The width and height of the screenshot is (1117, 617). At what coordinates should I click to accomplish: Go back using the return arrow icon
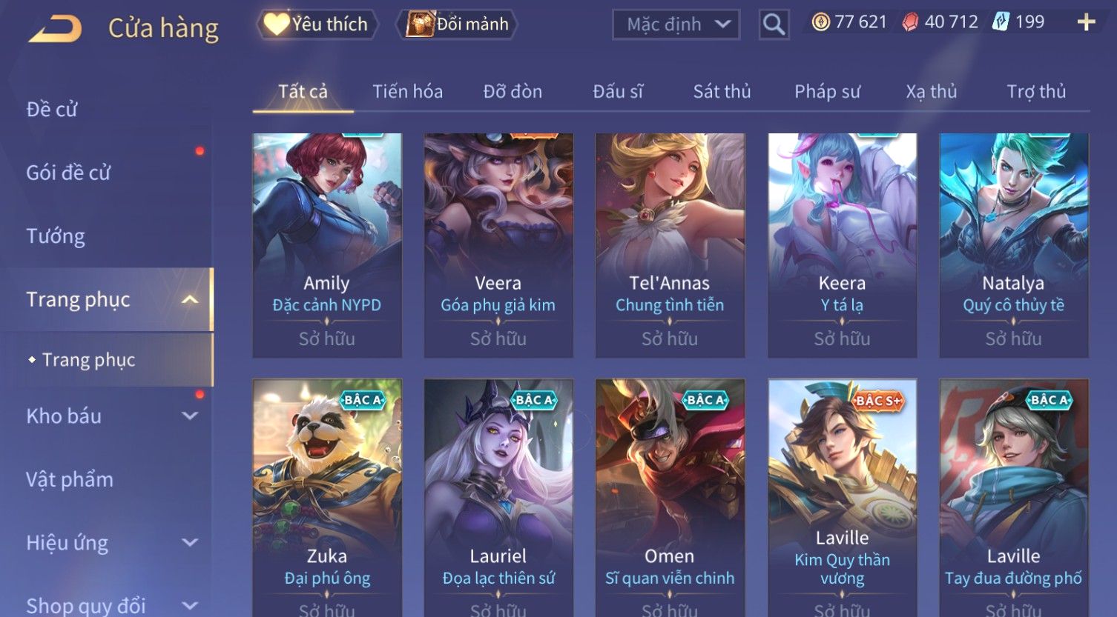pos(55,29)
